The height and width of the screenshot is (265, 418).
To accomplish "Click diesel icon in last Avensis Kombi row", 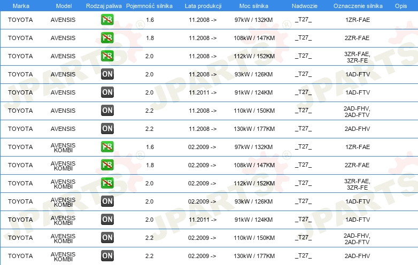I will click(x=107, y=256).
